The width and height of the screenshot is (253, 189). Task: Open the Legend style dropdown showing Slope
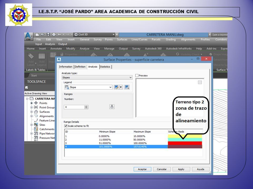coord(88,87)
